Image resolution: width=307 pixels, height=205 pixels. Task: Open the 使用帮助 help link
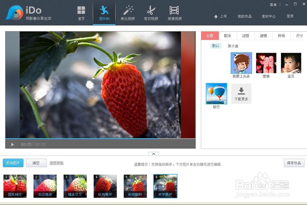click(x=56, y=163)
